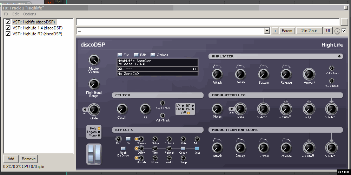Toggle the LFO sync switch
The width and height of the screenshot is (351, 175).
point(231,109)
